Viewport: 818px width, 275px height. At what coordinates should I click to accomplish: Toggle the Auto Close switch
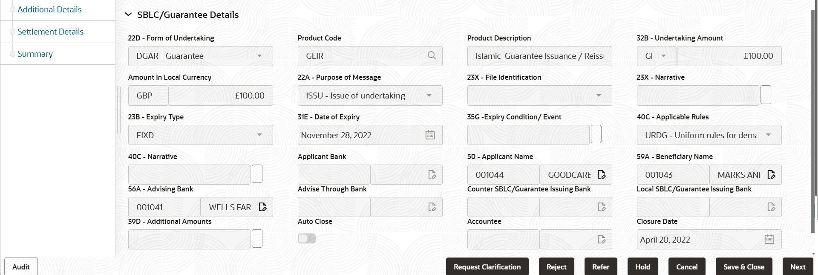307,239
